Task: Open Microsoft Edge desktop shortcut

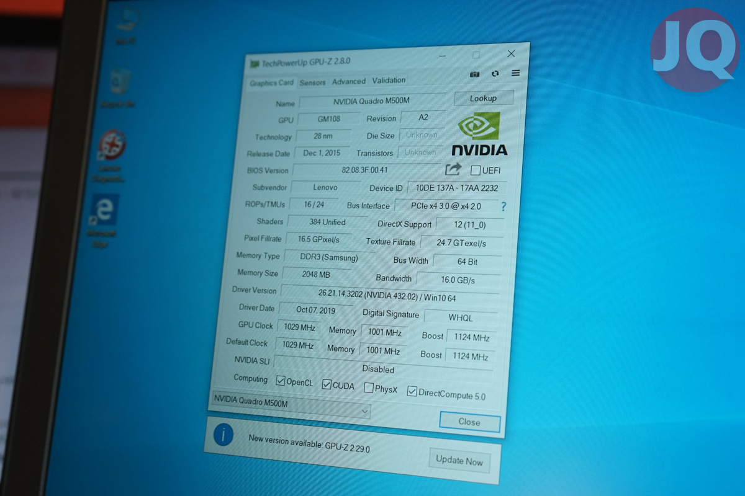Action: [102, 222]
